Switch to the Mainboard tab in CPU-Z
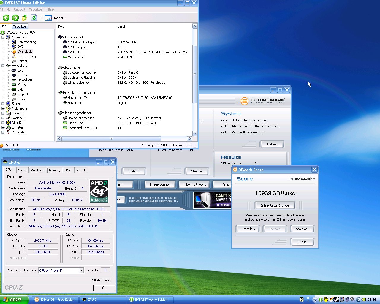The width and height of the screenshot is (380, 304). pos(38,170)
